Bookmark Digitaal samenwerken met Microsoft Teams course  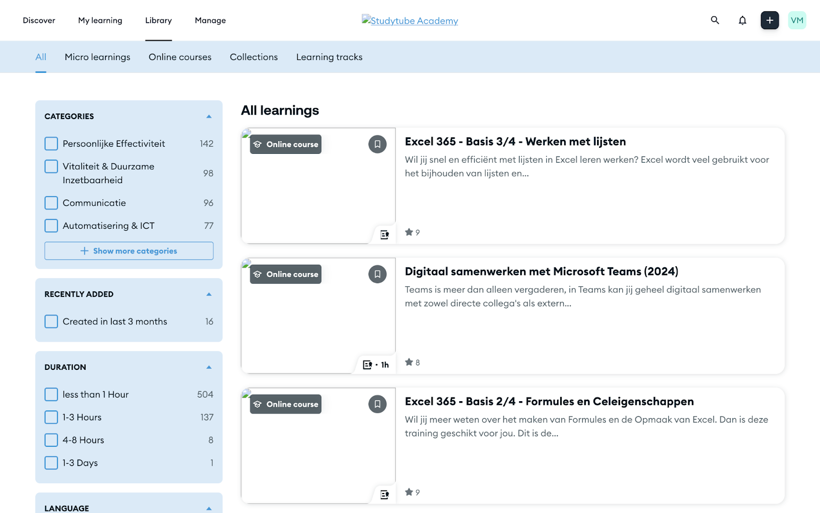pos(377,274)
